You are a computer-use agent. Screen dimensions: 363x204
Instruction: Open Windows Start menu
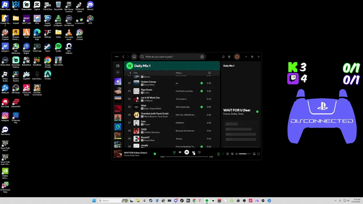pos(94,201)
